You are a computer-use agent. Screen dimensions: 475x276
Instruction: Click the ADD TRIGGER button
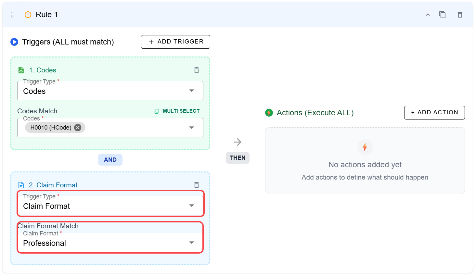click(x=175, y=42)
